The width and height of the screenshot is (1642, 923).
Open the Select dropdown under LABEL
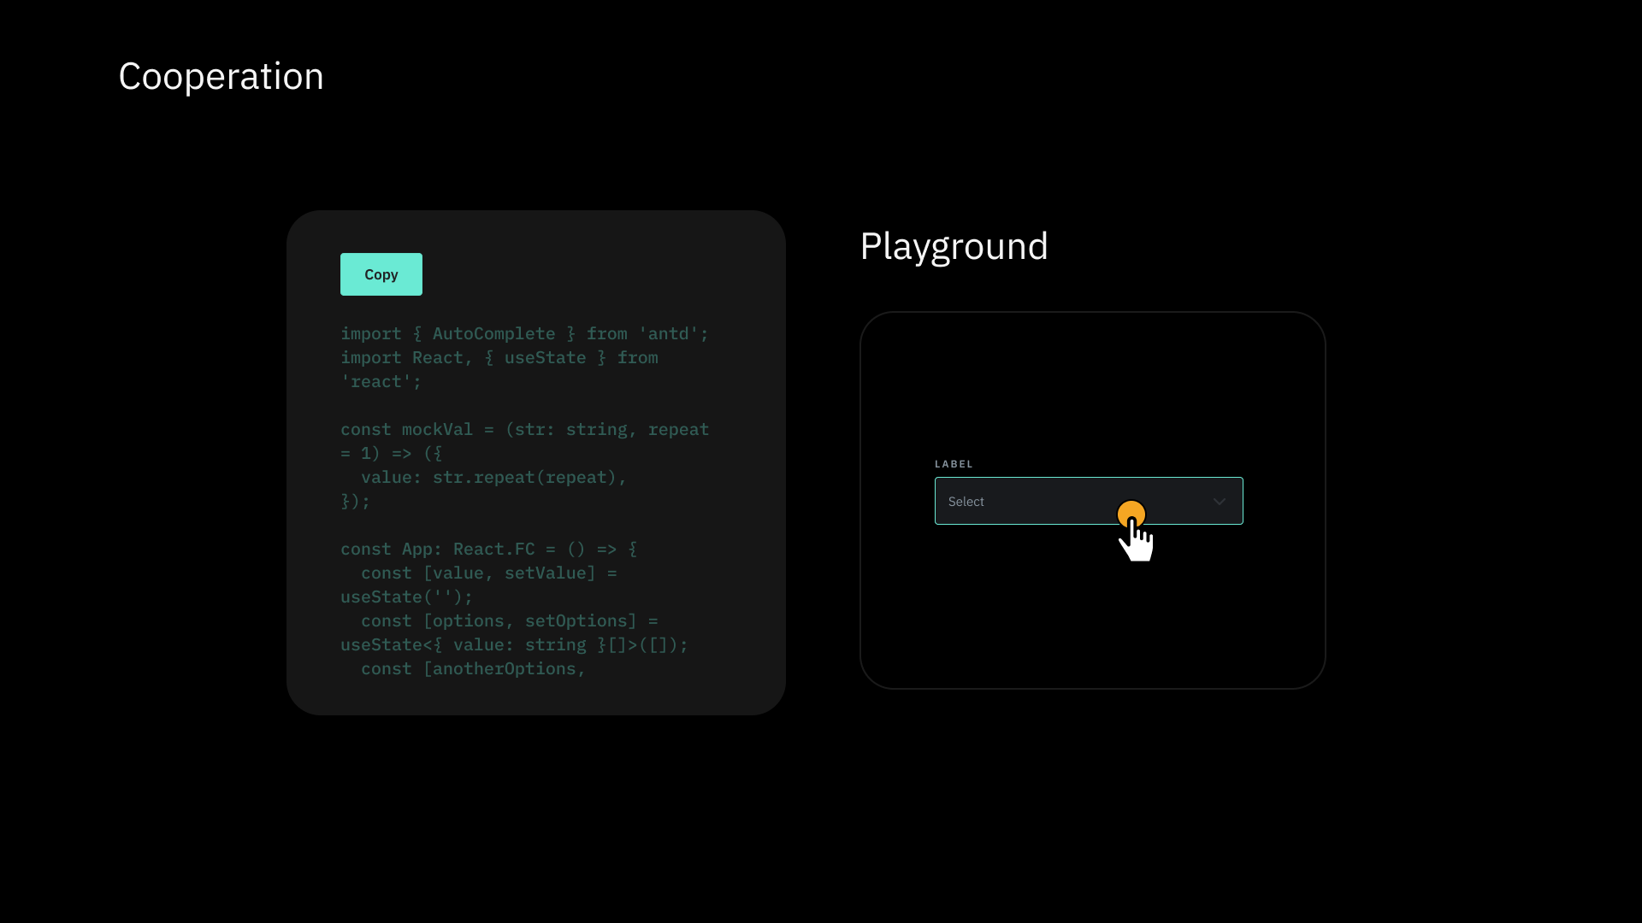(1089, 501)
